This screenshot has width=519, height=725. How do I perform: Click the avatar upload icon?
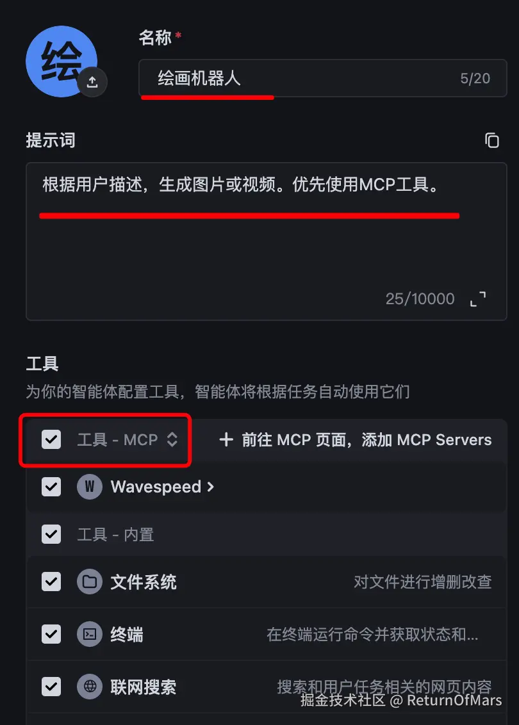(x=92, y=82)
